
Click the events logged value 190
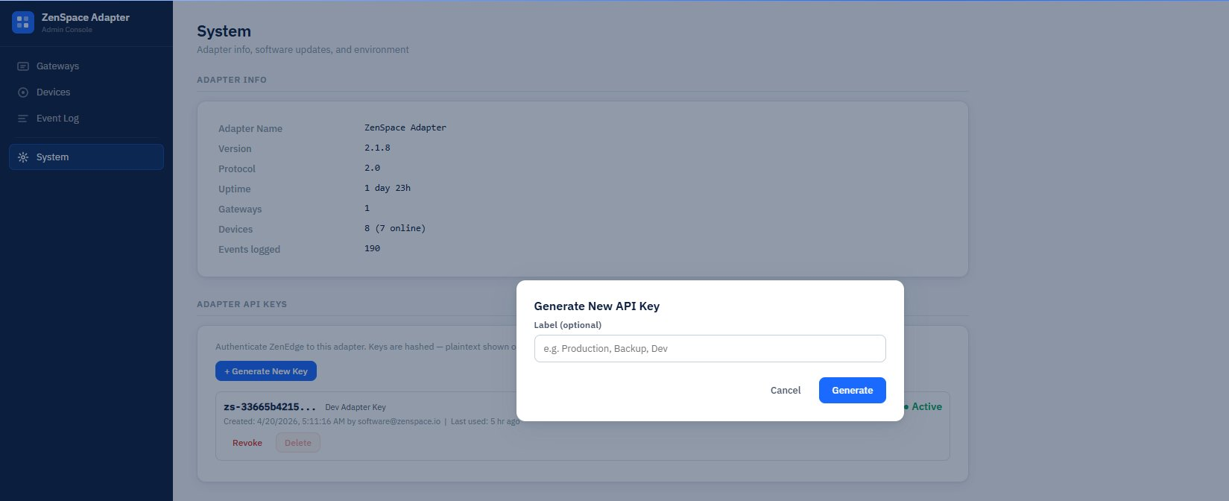[x=373, y=248]
